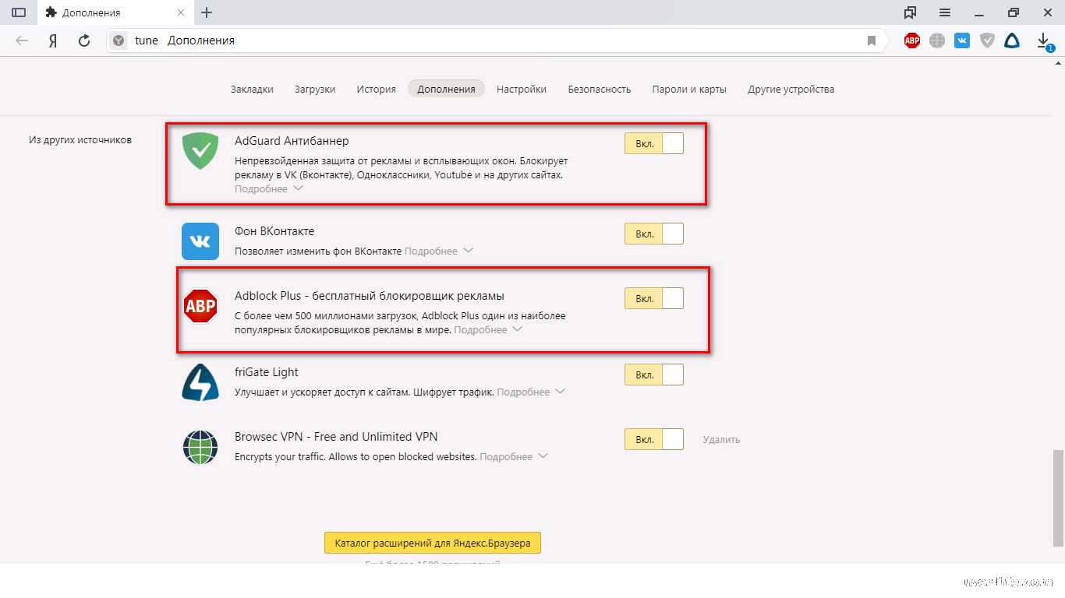The width and height of the screenshot is (1065, 598).
Task: Click the site info icon in address bar
Action: point(118,40)
